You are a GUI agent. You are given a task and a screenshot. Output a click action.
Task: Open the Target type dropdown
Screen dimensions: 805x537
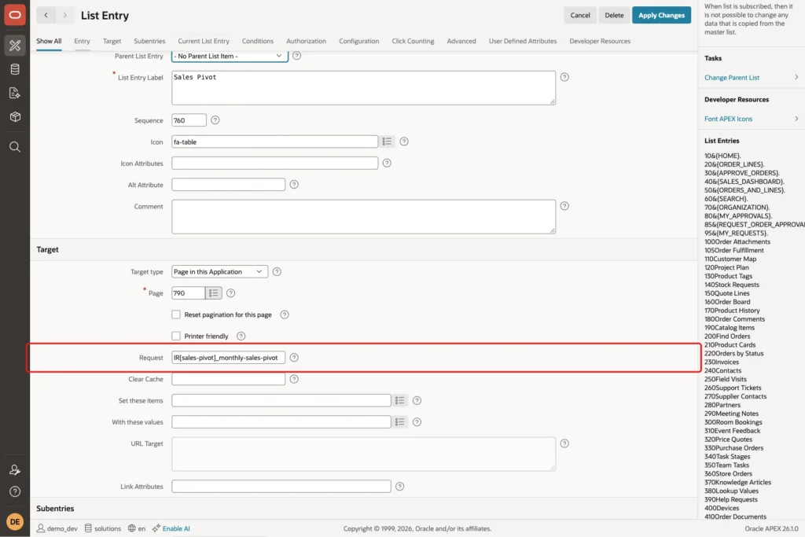tap(220, 271)
